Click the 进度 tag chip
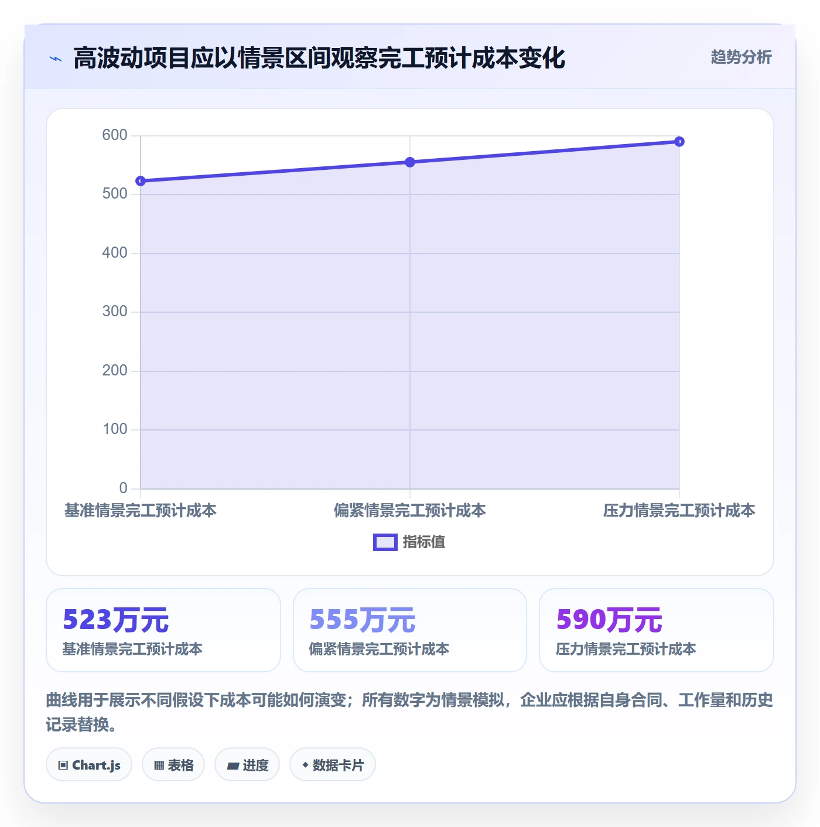820x827 pixels. [247, 765]
